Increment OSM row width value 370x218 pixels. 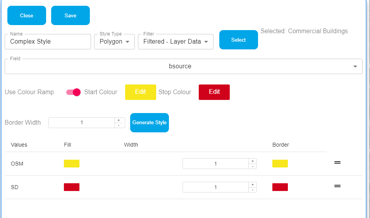click(x=252, y=161)
